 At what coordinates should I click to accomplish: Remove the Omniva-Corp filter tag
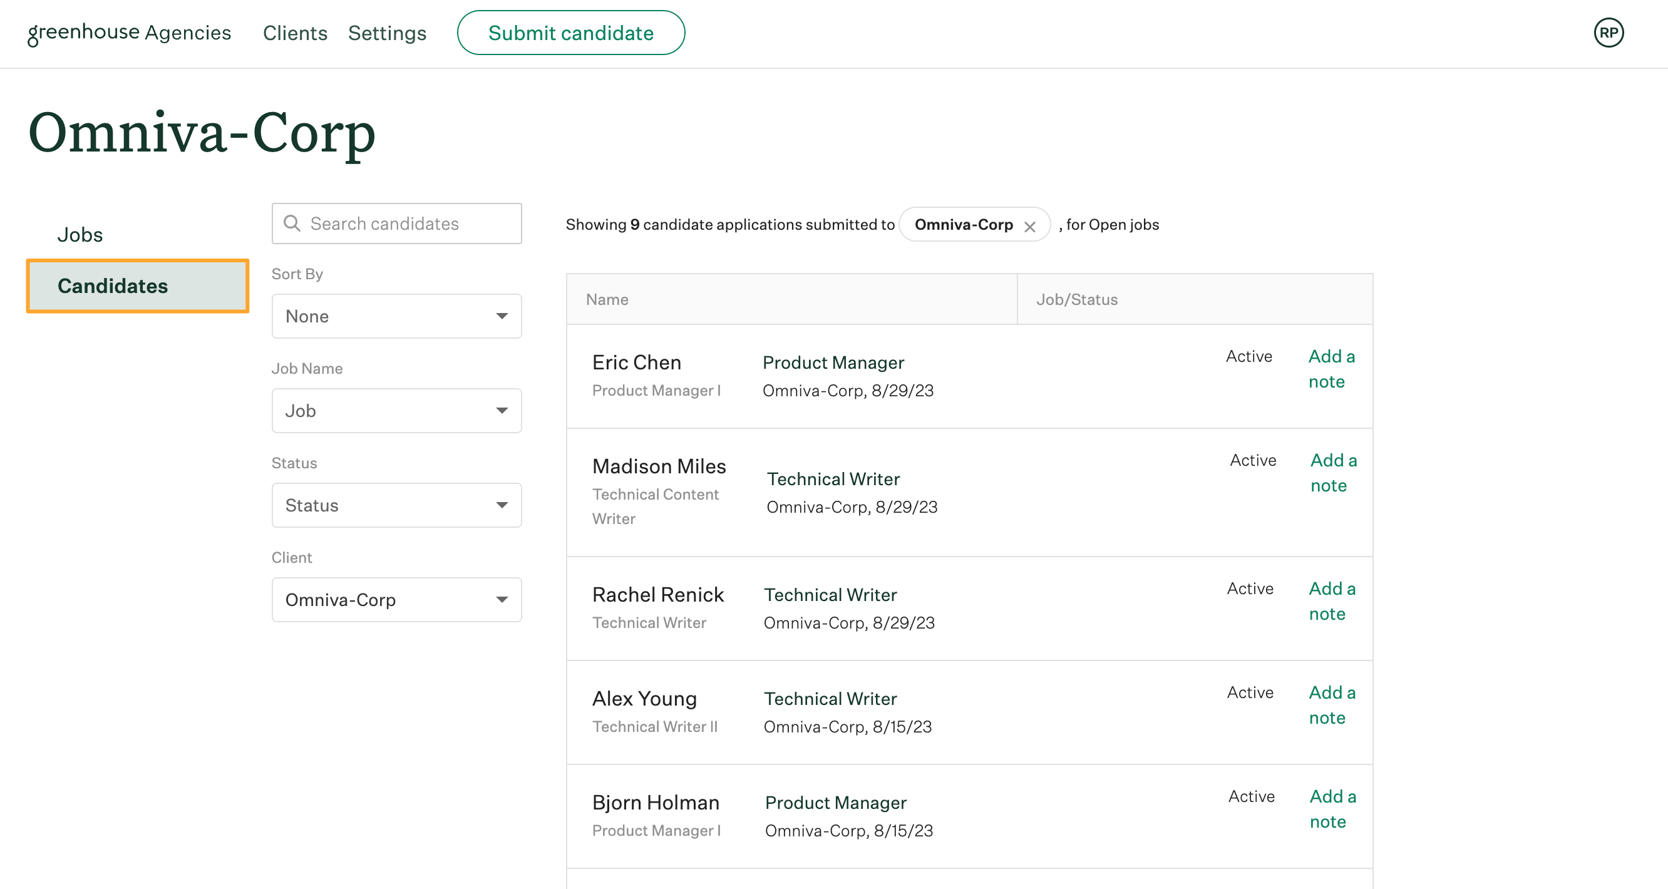coord(1032,225)
